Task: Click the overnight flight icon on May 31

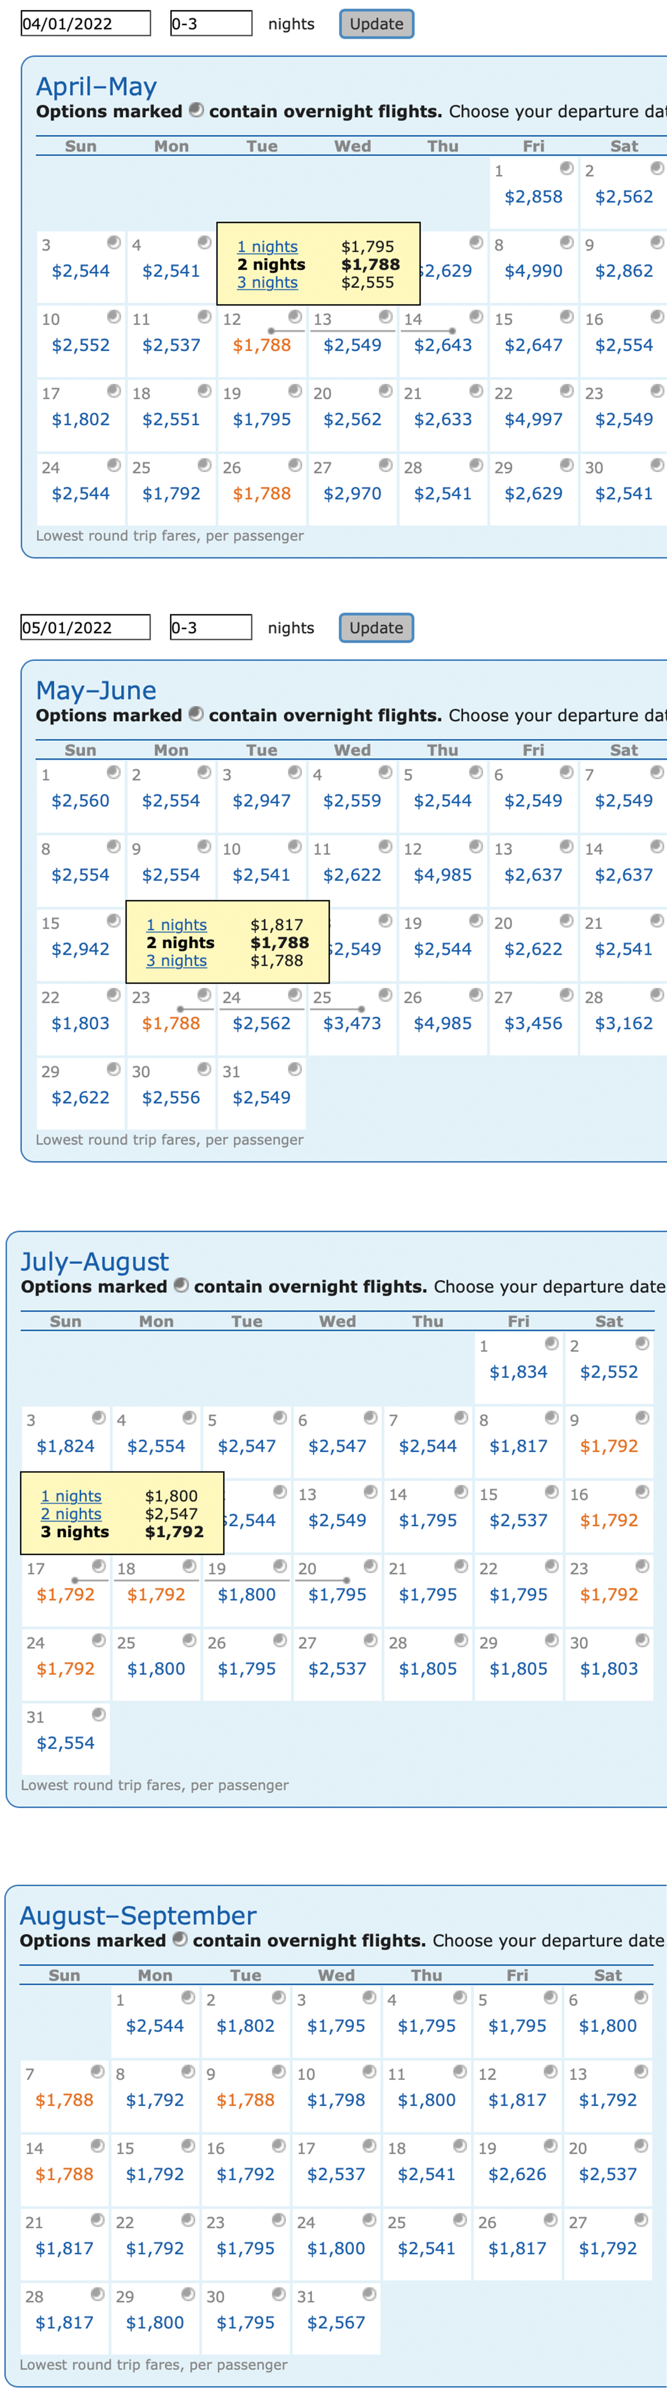Action: (x=294, y=1069)
